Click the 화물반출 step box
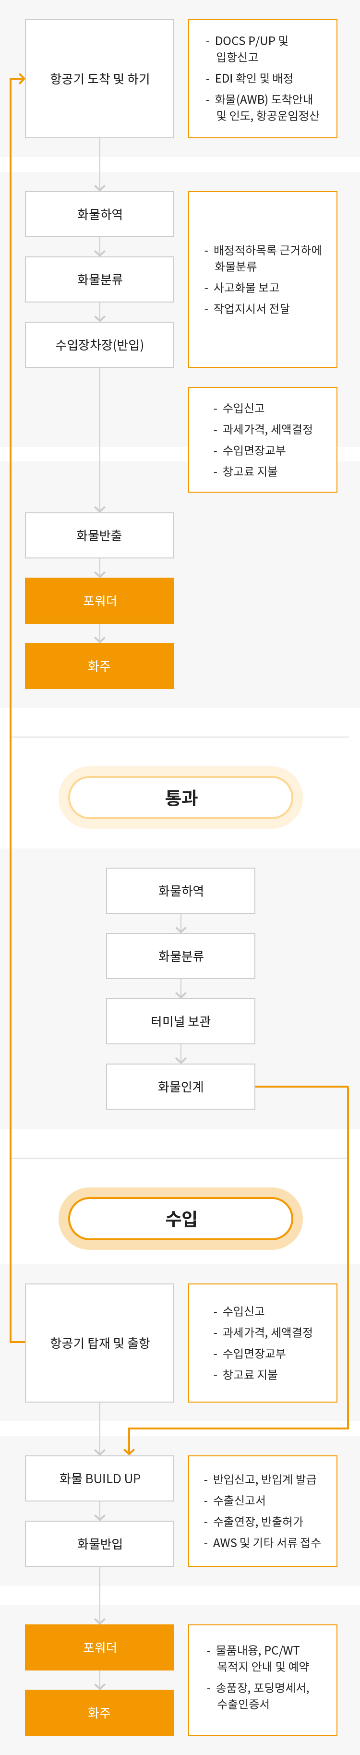 point(99,535)
